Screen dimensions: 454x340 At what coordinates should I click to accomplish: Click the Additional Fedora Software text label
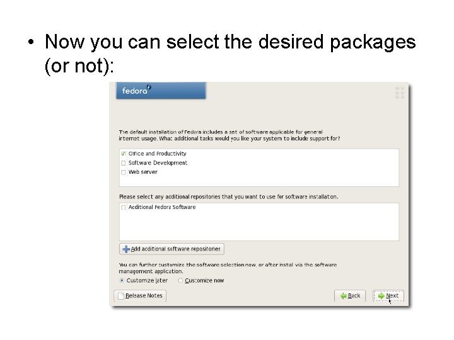(x=162, y=207)
